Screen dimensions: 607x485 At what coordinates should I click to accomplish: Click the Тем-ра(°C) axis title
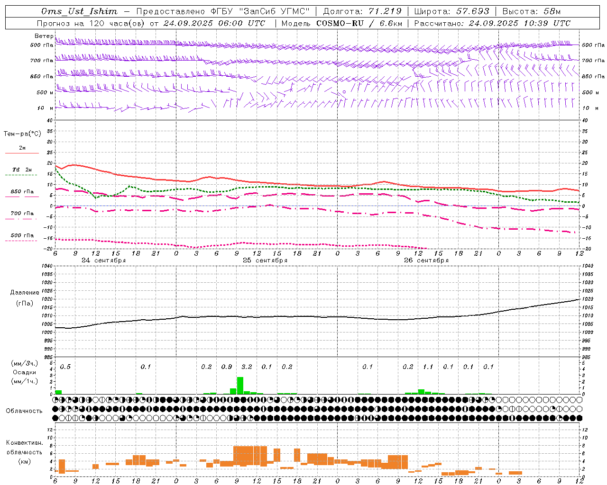(22, 134)
